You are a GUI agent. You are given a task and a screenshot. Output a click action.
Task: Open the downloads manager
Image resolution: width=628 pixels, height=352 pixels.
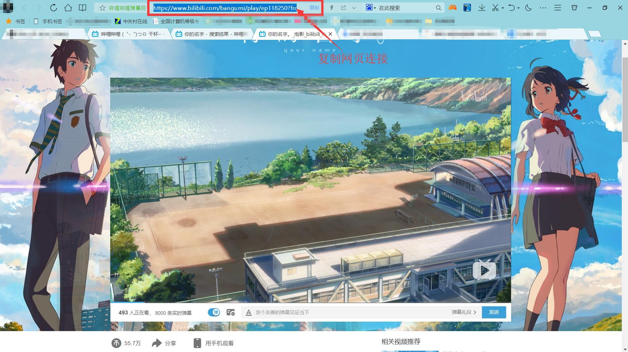tap(482, 8)
